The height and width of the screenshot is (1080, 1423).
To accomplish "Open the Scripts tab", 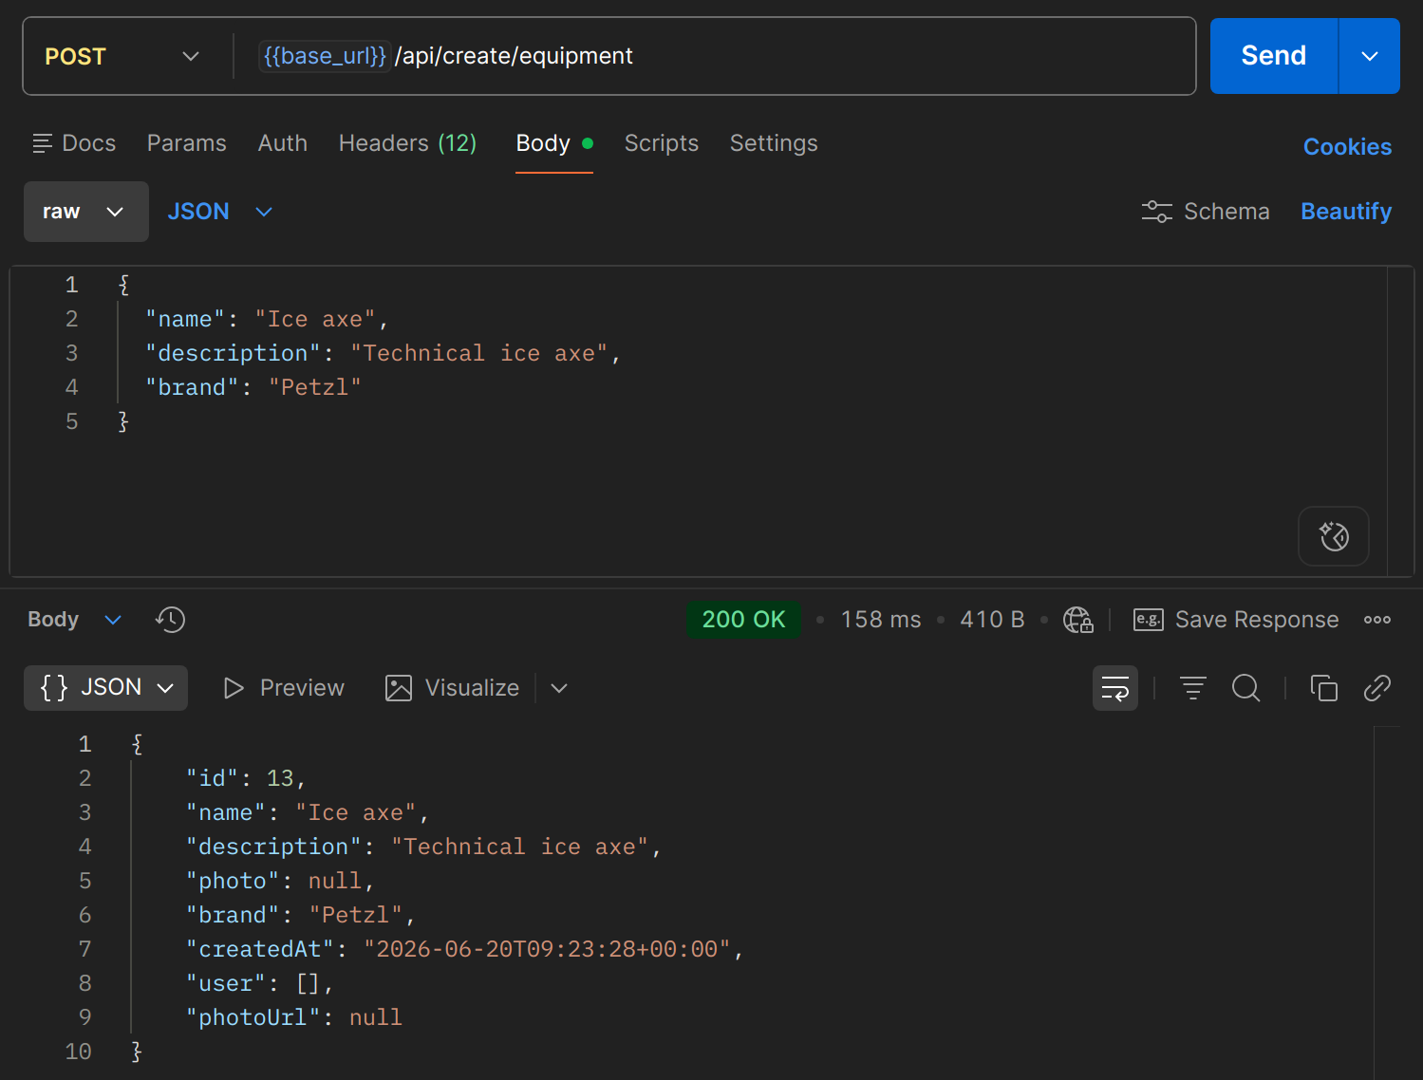I will tap(662, 143).
